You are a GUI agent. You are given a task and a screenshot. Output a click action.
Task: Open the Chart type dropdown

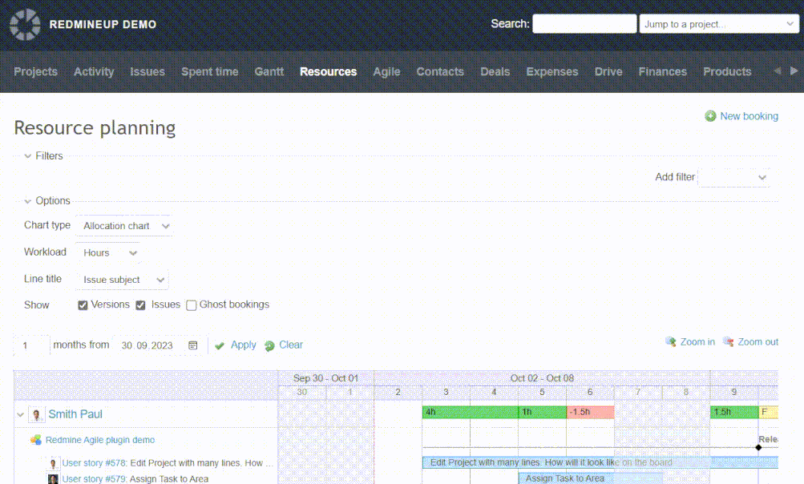[123, 226]
